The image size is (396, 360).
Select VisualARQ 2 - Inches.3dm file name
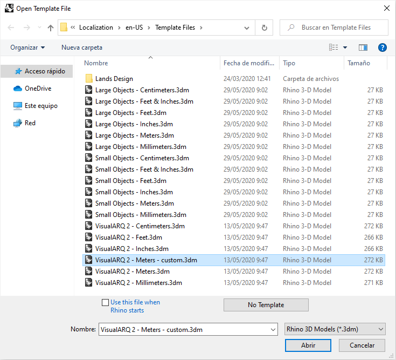pos(132,249)
